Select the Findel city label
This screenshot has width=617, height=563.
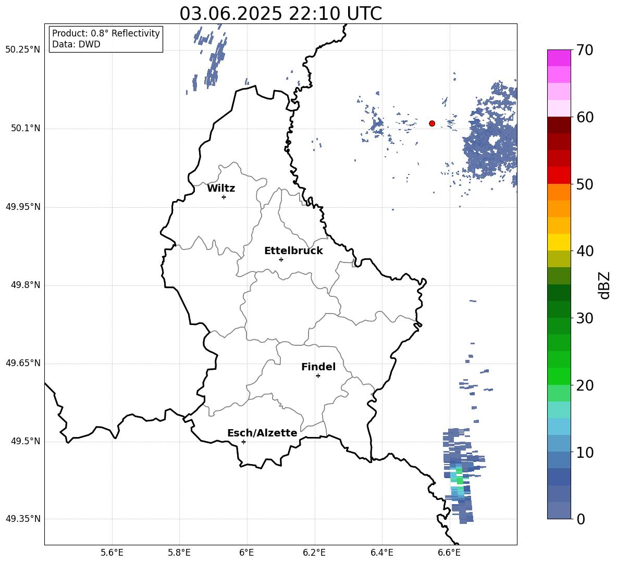pyautogui.click(x=318, y=367)
